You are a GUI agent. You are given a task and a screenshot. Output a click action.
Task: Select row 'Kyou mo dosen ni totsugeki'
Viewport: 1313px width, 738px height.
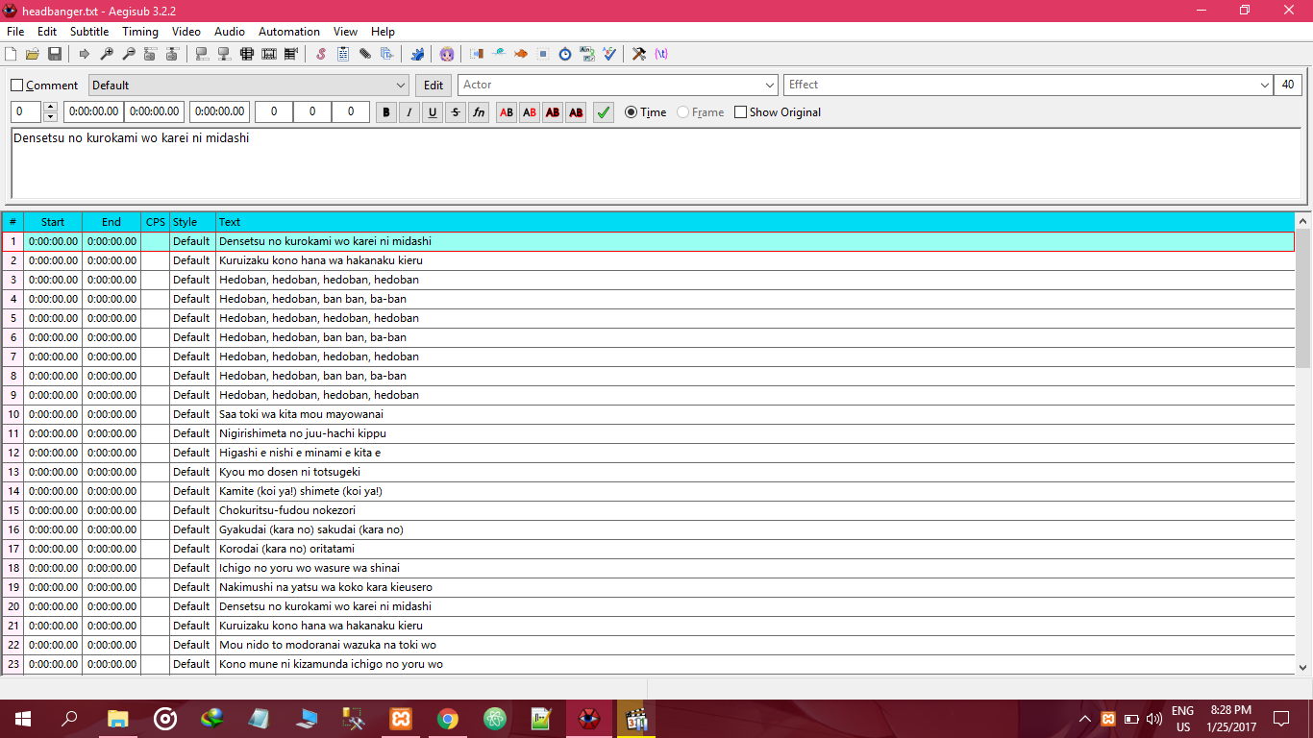tap(648, 472)
